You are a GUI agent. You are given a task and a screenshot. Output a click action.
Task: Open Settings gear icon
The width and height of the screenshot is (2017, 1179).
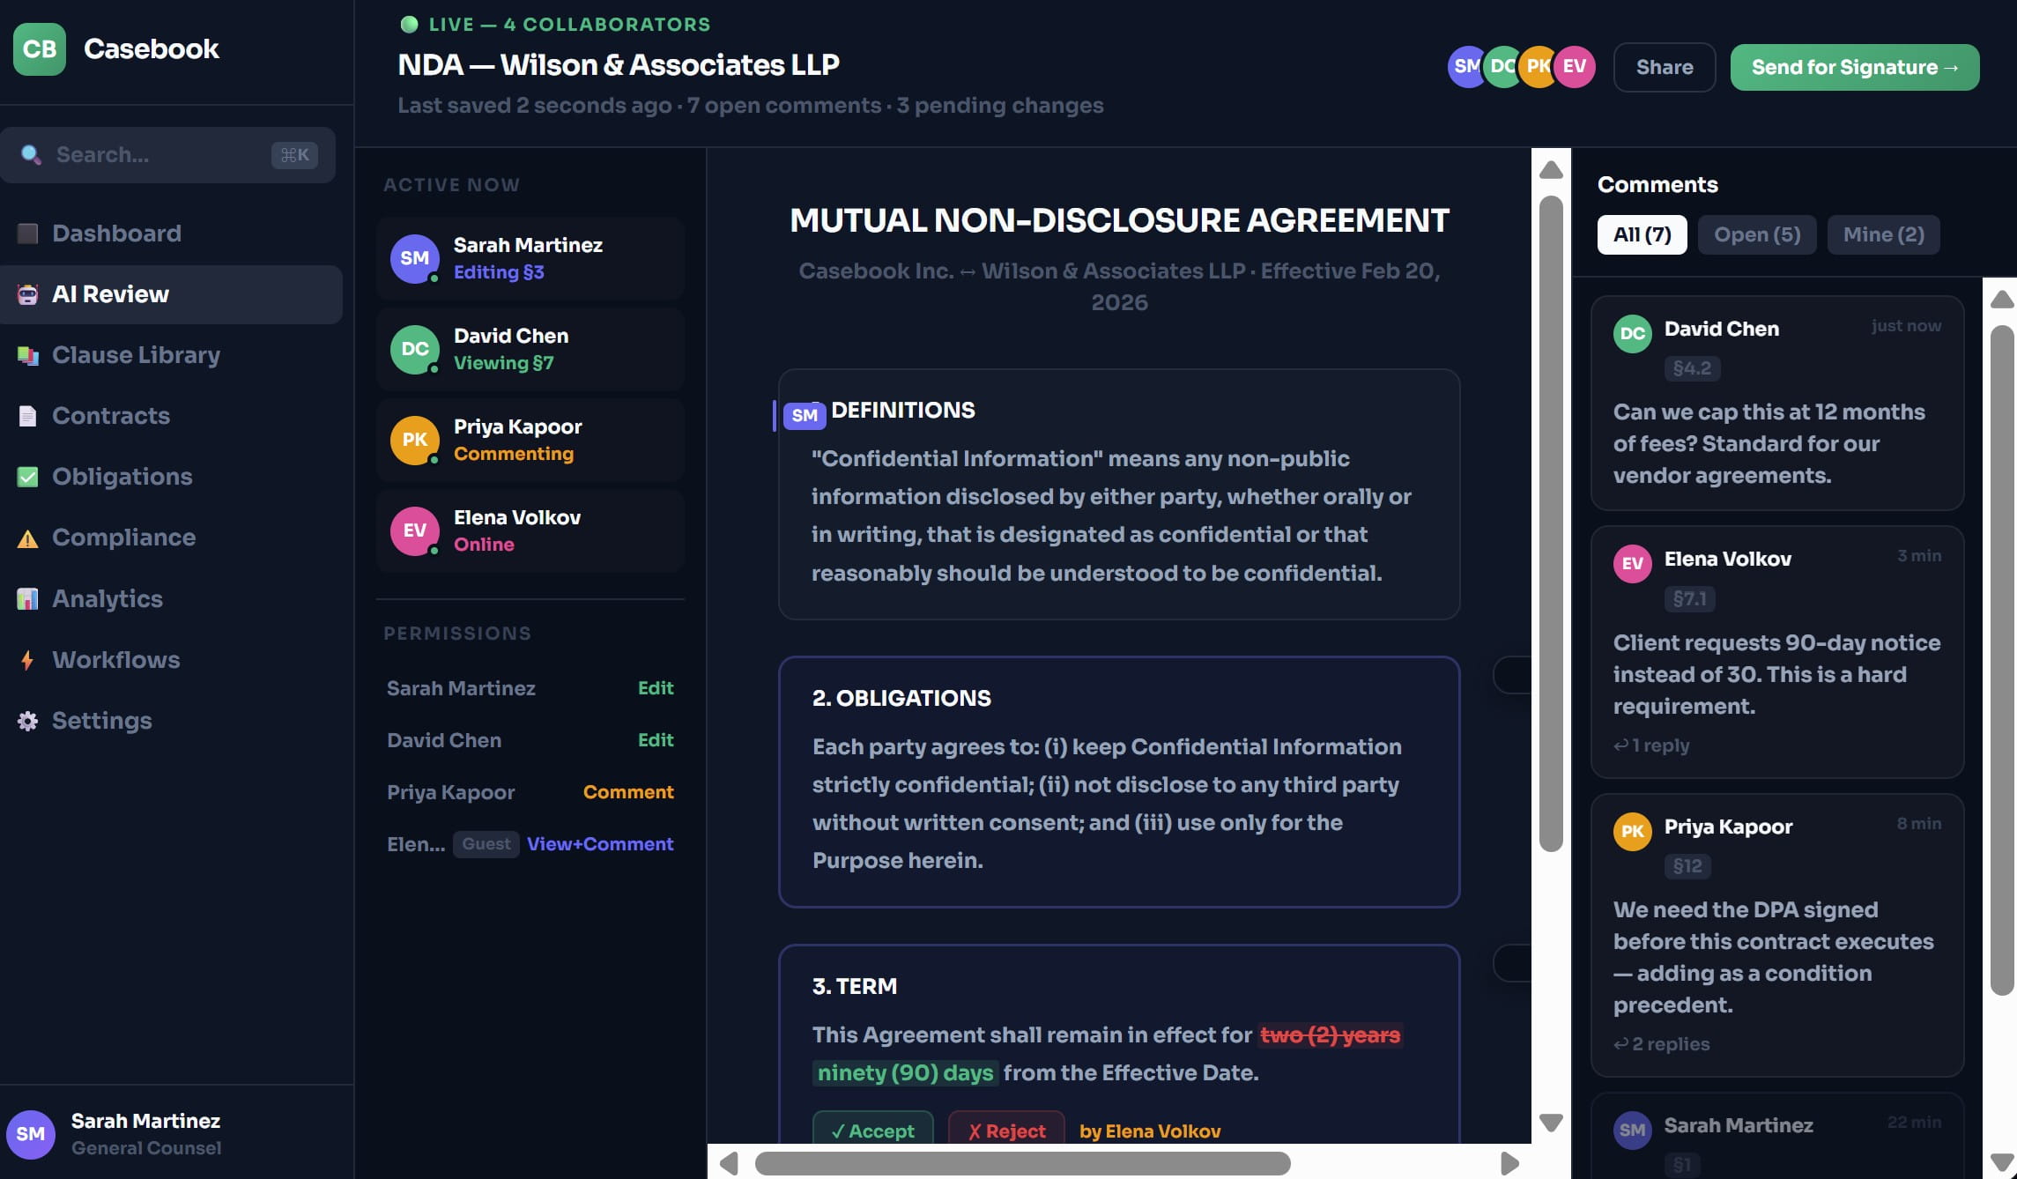pos(28,721)
